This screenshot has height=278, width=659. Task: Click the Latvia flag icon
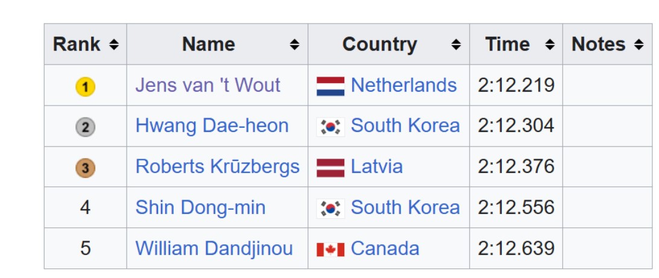click(x=330, y=168)
